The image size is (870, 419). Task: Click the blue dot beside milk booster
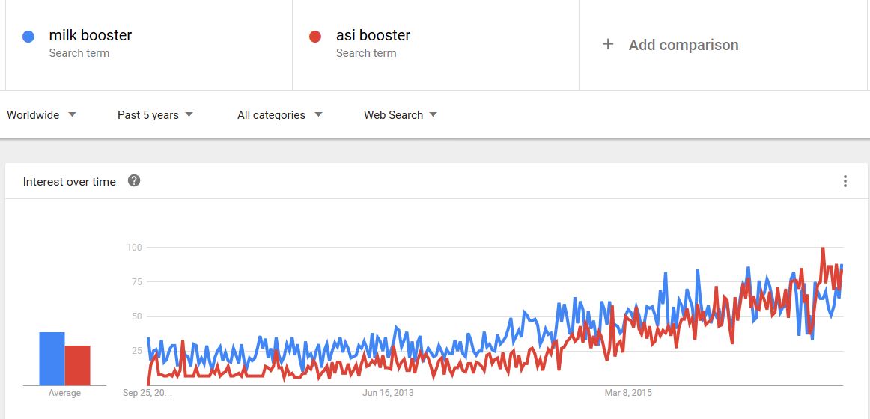[x=28, y=37]
